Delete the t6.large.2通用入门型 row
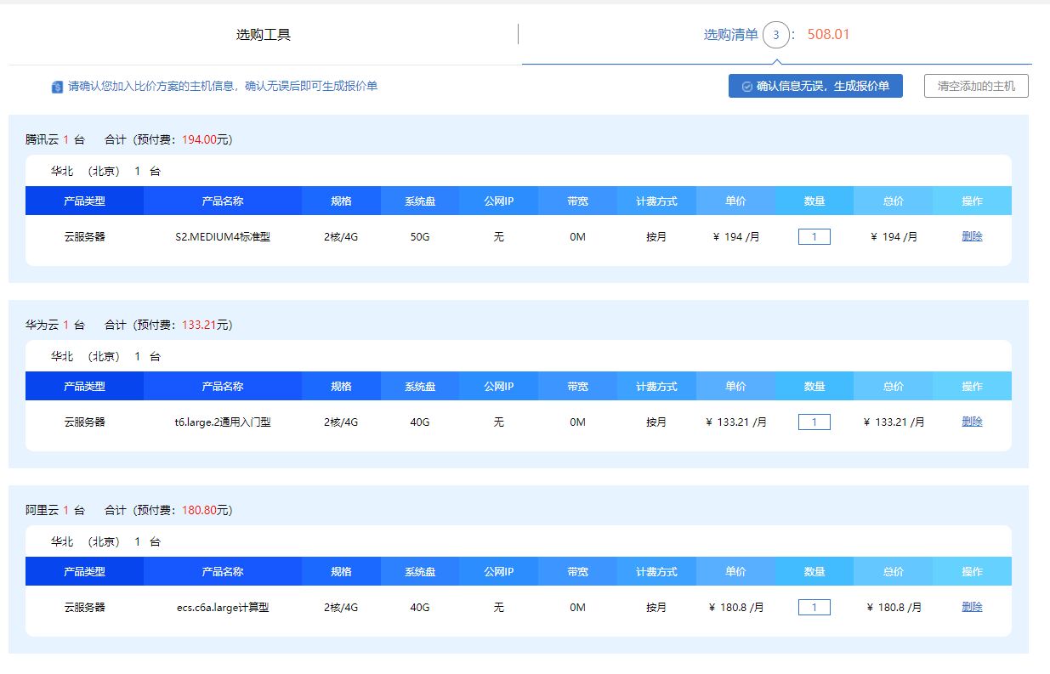 coord(972,422)
